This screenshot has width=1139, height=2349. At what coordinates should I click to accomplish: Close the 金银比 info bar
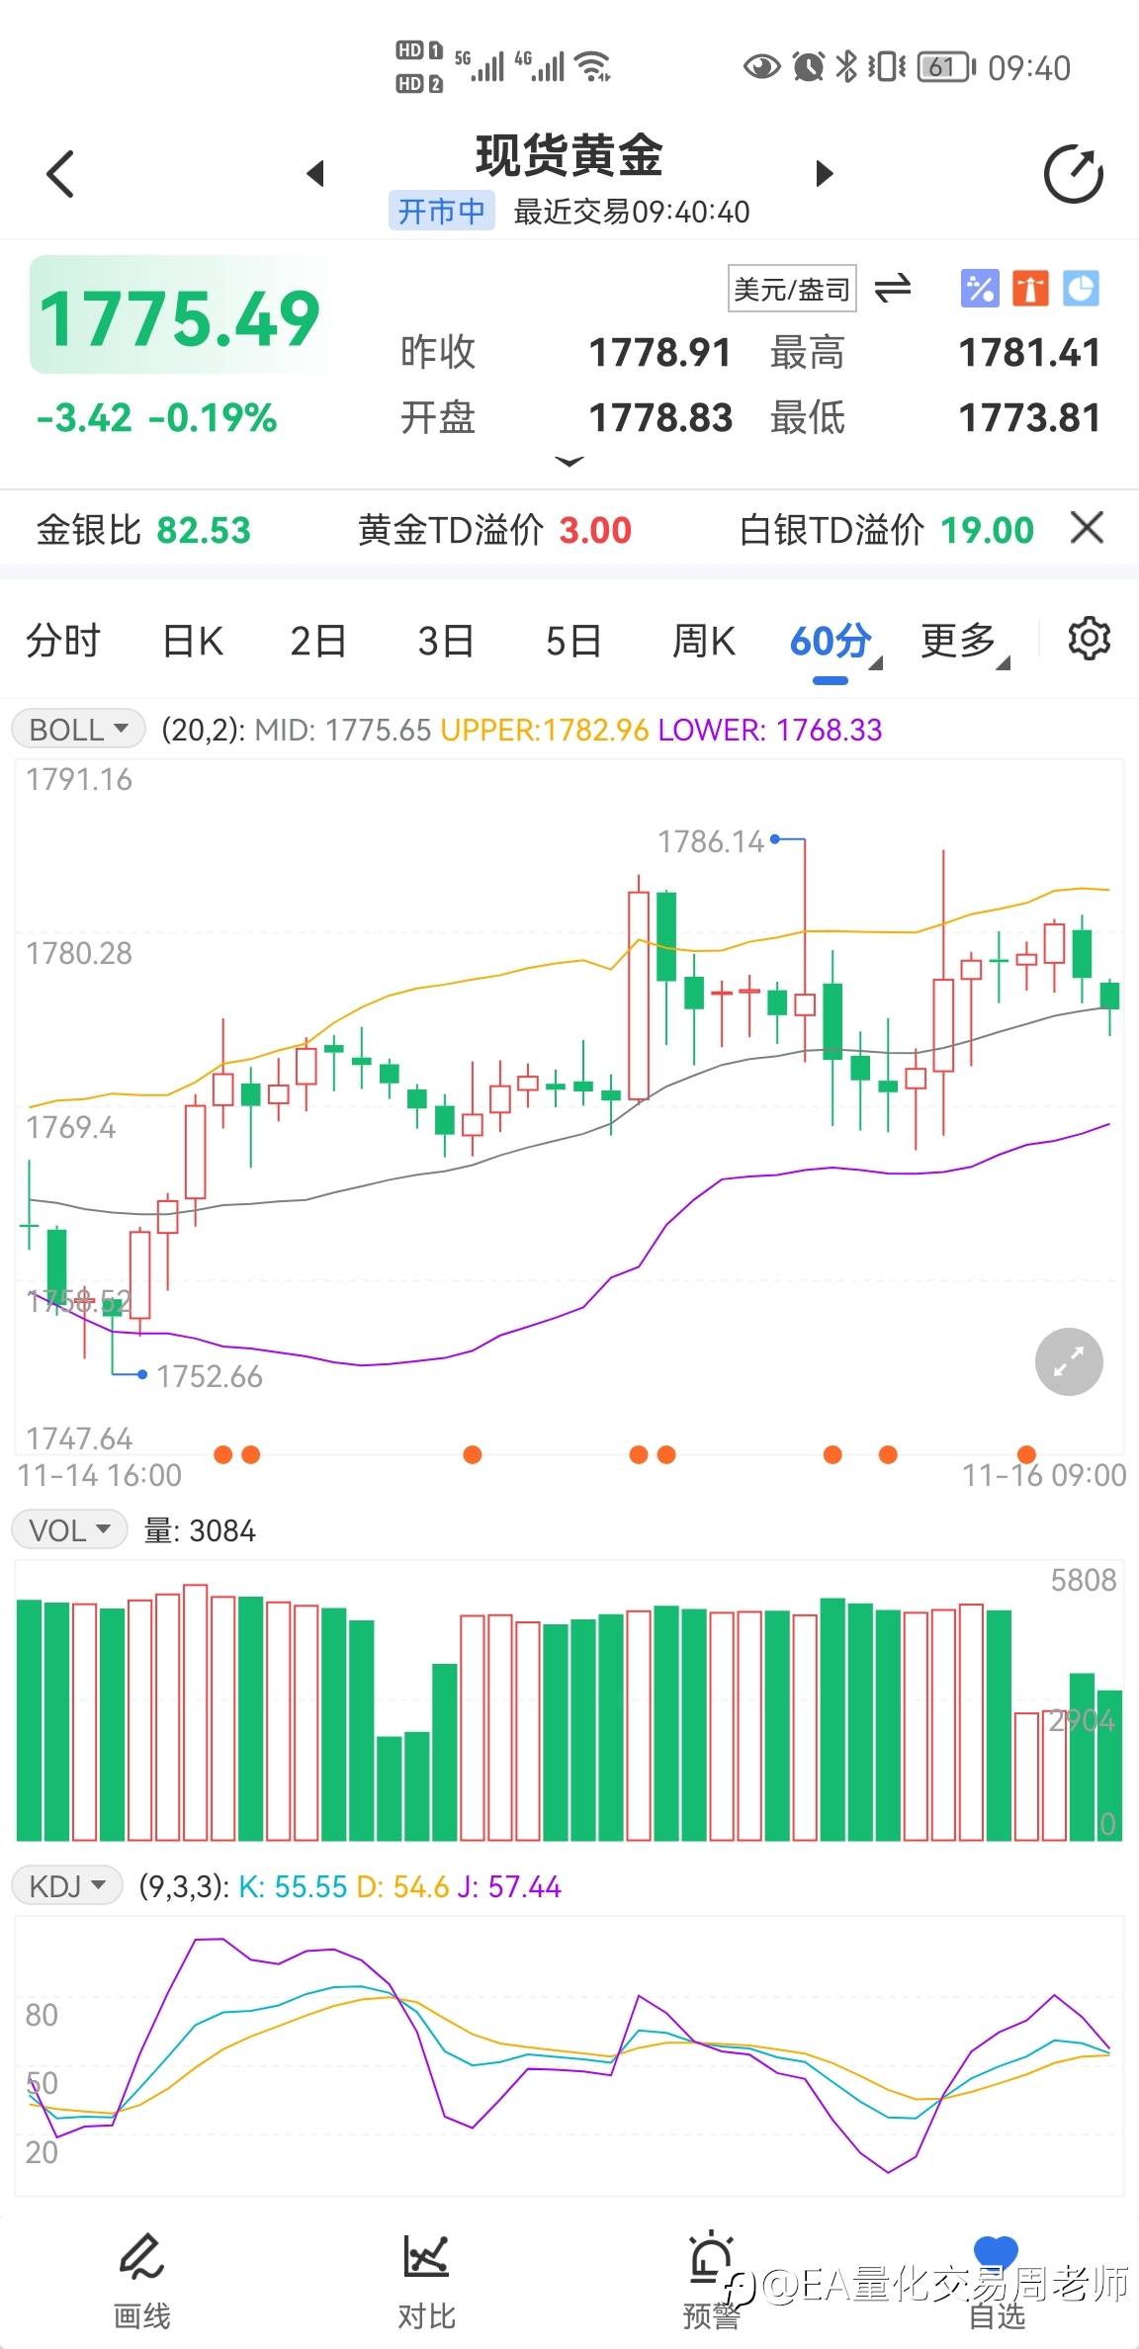(x=1087, y=528)
